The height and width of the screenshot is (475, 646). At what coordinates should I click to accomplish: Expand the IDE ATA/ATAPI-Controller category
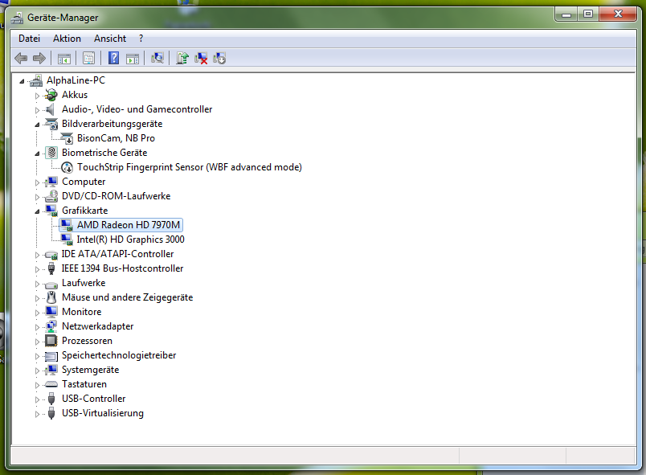pos(37,255)
